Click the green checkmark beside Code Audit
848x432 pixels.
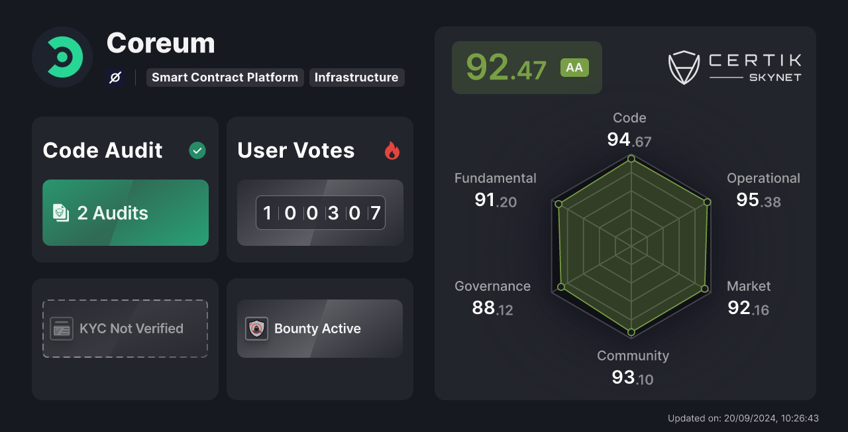tap(197, 150)
